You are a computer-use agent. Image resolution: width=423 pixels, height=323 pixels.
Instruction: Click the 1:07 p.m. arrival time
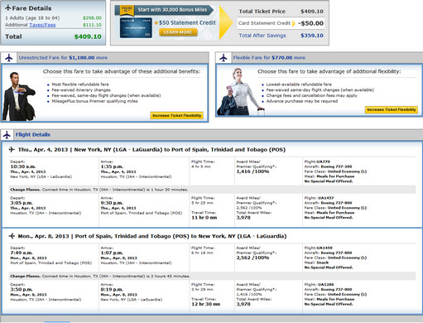(x=112, y=253)
